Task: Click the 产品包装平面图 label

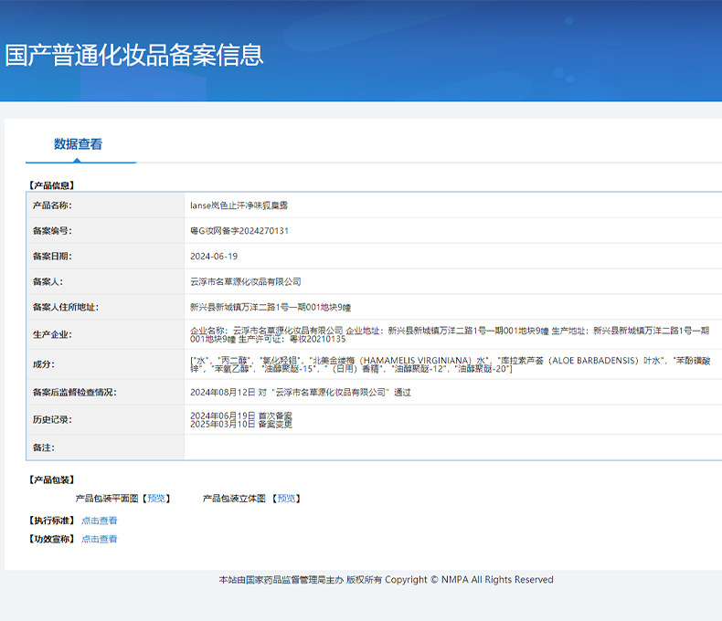Action: pos(107,499)
